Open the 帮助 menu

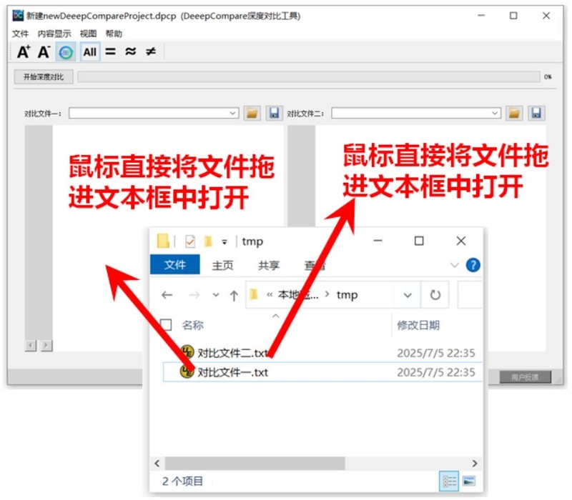click(114, 34)
